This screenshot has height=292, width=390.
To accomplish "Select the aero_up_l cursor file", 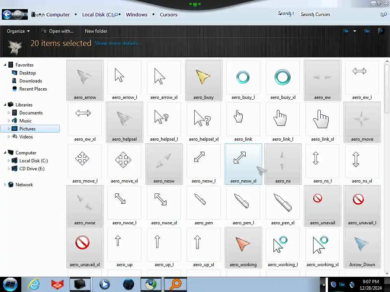I will 164,248.
